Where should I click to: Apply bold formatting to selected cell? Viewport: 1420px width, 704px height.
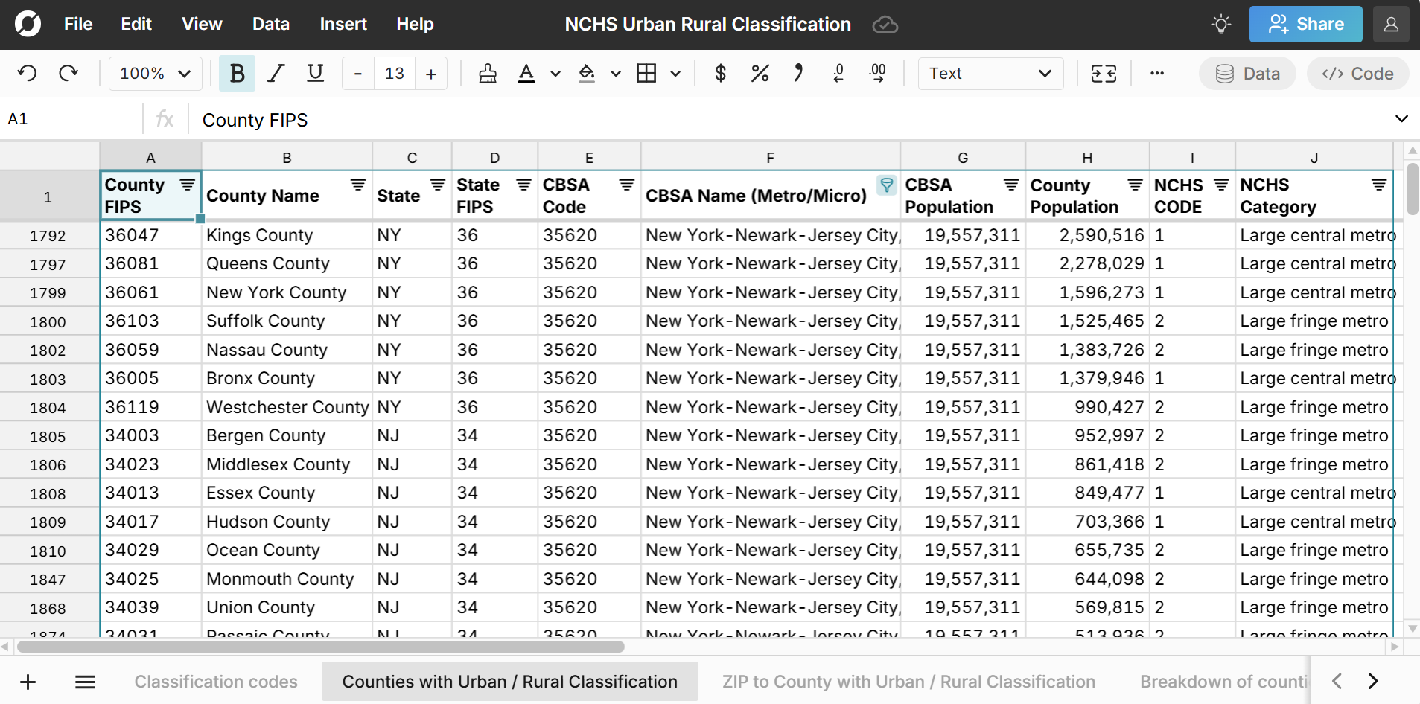pos(237,73)
